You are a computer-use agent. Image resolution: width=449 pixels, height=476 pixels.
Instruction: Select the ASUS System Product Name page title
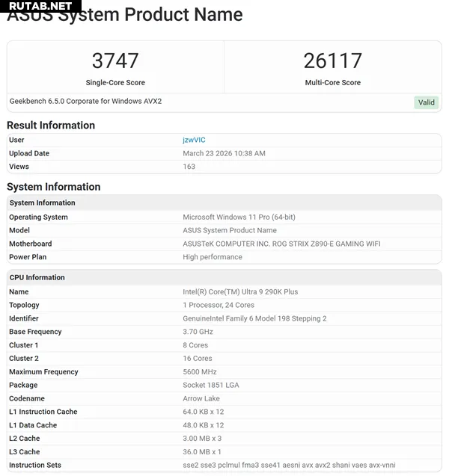125,16
